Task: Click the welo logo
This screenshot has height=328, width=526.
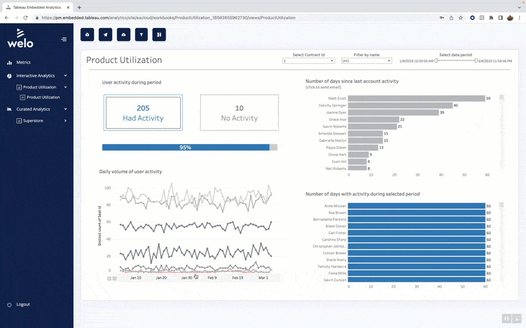Action: click(20, 39)
